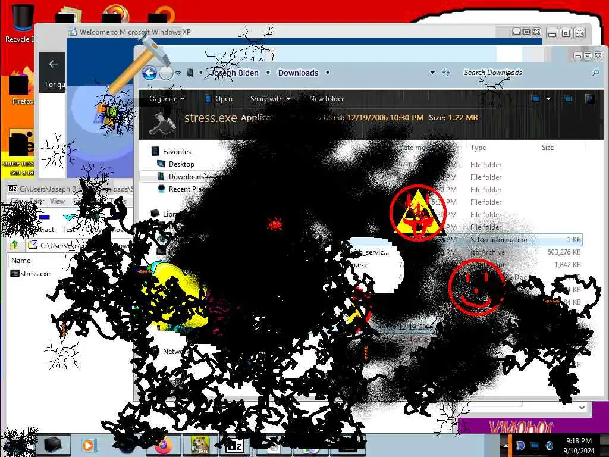Click the stress.exe details pane icon
Screen dimensions: 609x457
(162, 123)
